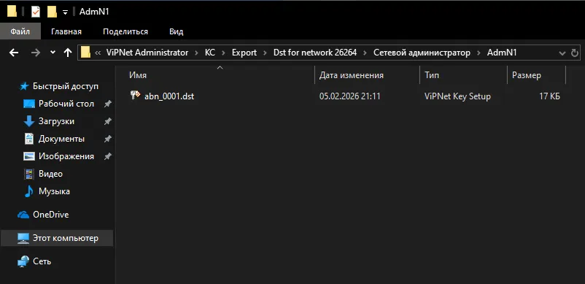Open Быстрый доступ in navigation pane
Image resolution: width=585 pixels, height=284 pixels.
coord(66,86)
